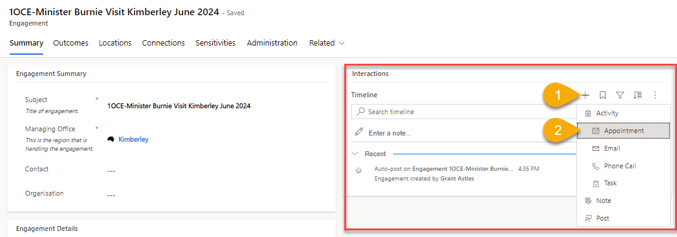
Task: Open the timeline bookmark icon
Action: 603,95
